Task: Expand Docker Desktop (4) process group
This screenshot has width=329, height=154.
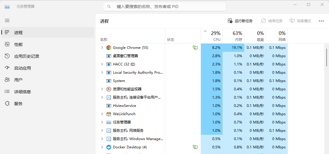Action: click(102, 147)
